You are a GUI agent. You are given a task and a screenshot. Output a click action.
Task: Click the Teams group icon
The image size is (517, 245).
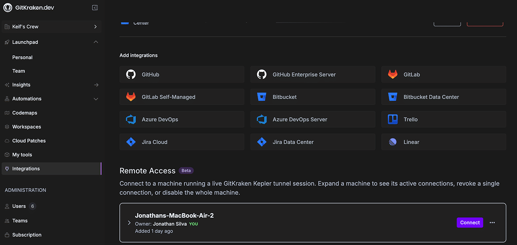(x=7, y=221)
